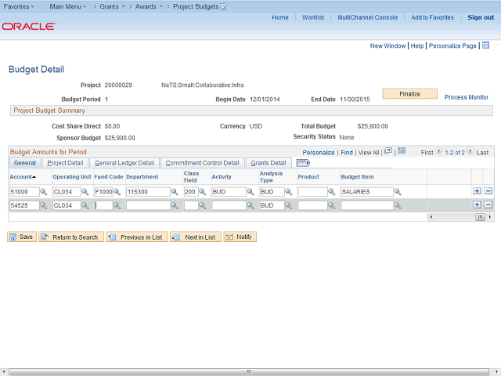Click the Return to Search button

[70, 237]
